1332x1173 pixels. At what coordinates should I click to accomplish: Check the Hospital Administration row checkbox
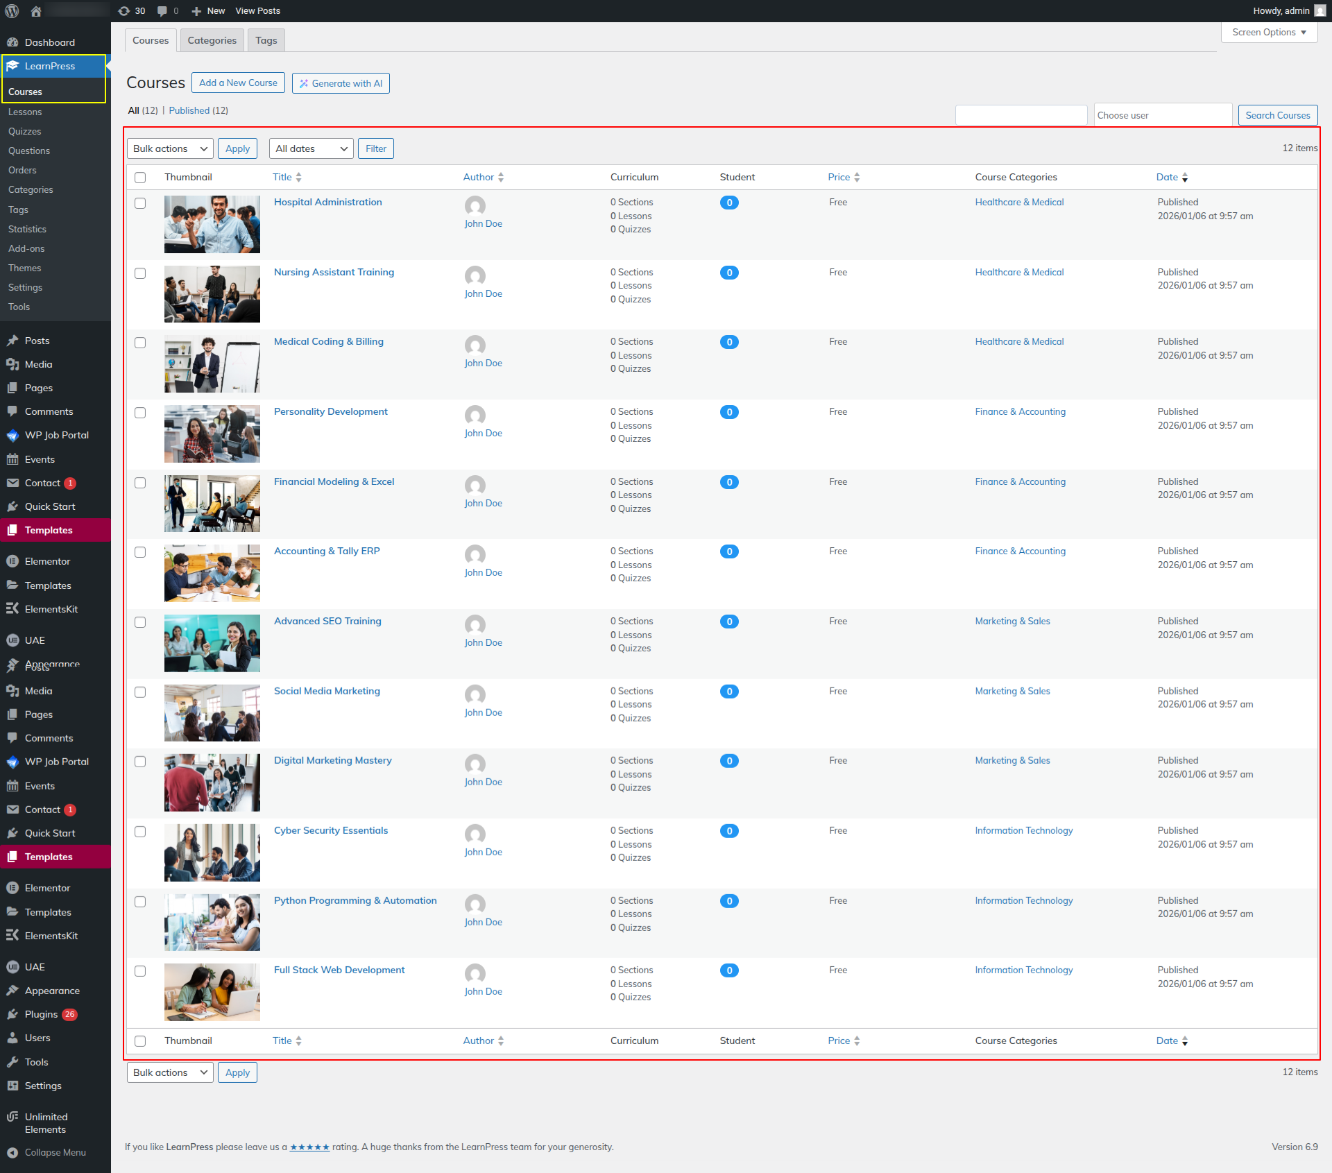(140, 203)
